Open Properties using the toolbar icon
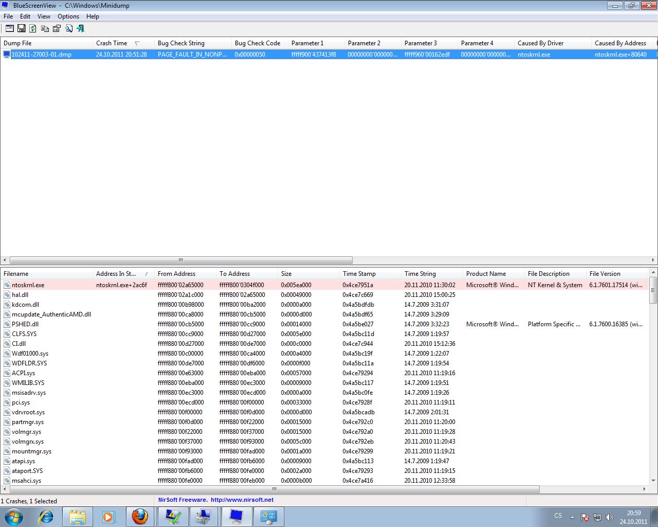 [x=57, y=28]
